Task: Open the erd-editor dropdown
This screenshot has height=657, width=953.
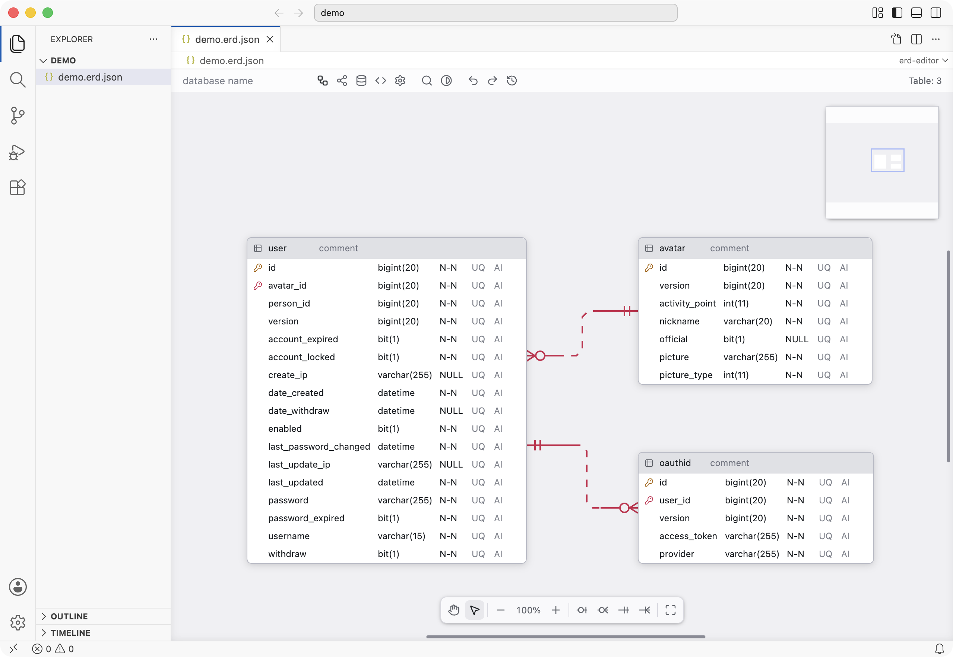Action: click(924, 60)
